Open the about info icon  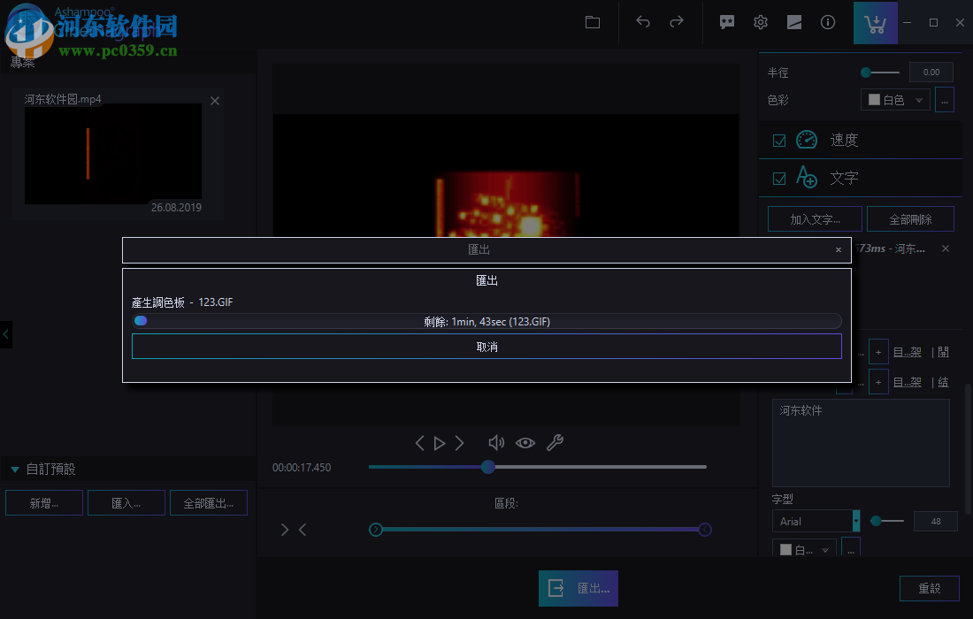[x=828, y=22]
